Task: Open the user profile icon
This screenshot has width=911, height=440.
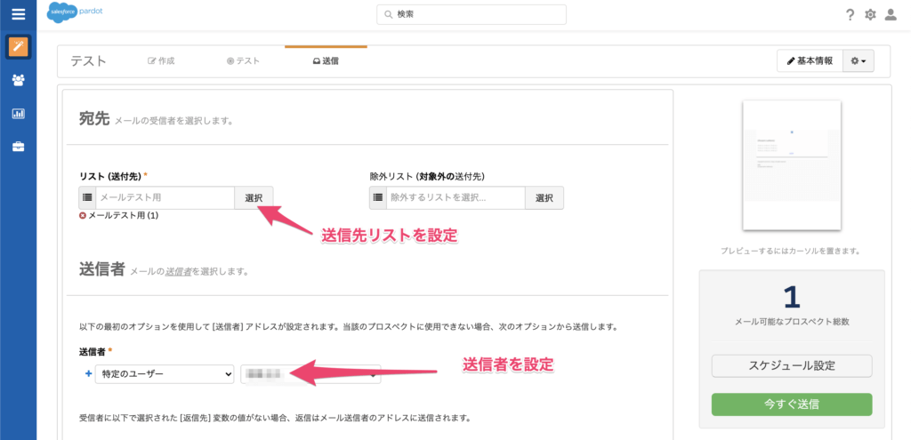Action: pyautogui.click(x=890, y=15)
